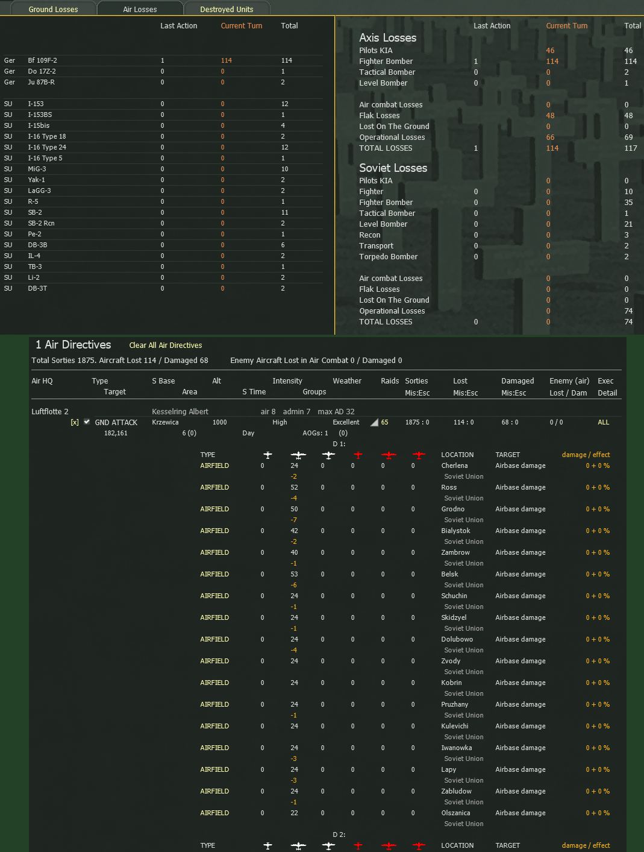This screenshot has width=644, height=852.
Task: Select the I-16 Type 24 loss row
Action: (163, 147)
